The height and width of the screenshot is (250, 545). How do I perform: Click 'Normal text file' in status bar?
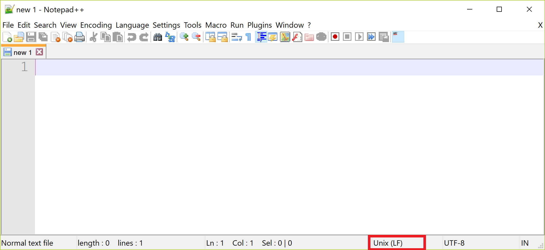coord(27,243)
